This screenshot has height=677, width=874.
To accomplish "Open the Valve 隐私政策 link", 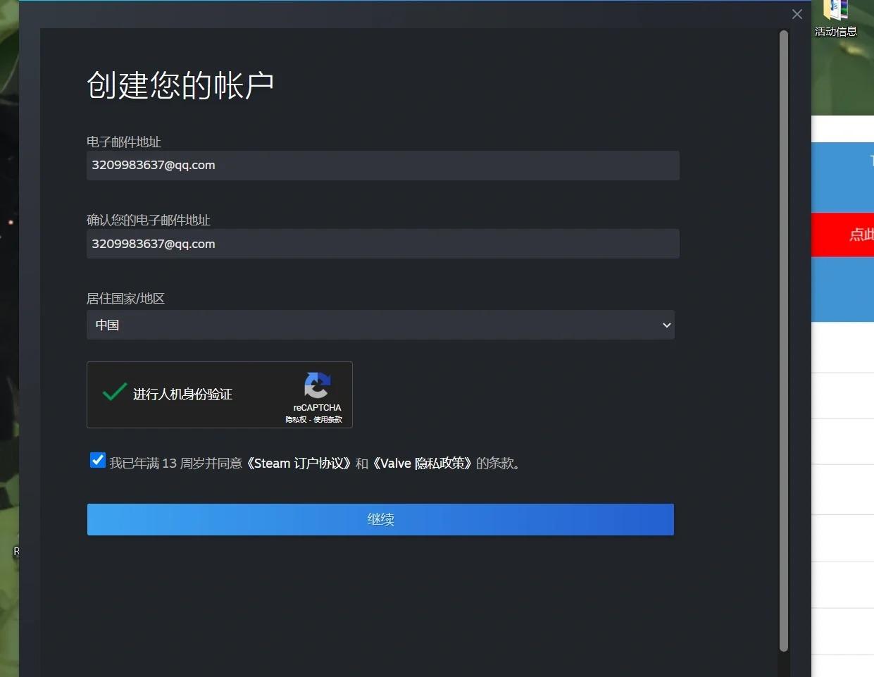I will point(423,463).
